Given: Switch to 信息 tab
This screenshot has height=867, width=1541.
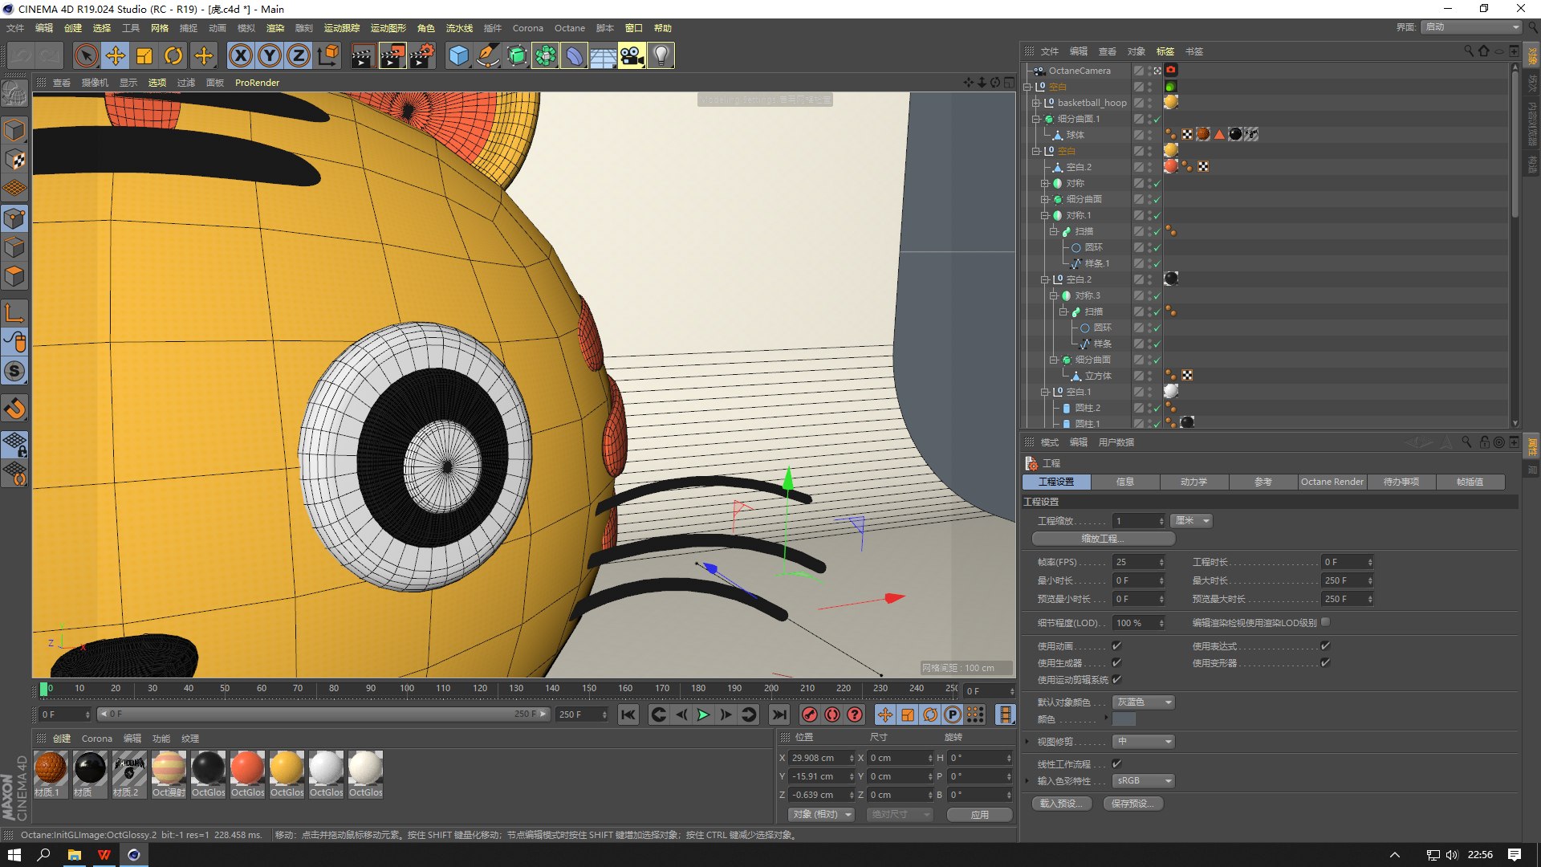Looking at the screenshot, I should coord(1125,482).
